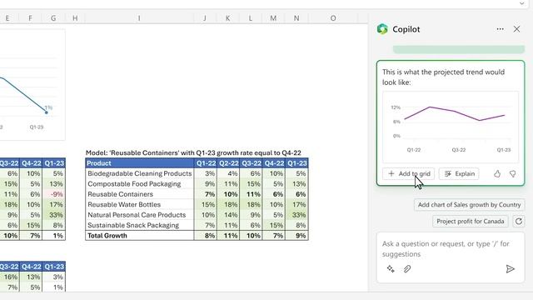Select column I header

139,18
